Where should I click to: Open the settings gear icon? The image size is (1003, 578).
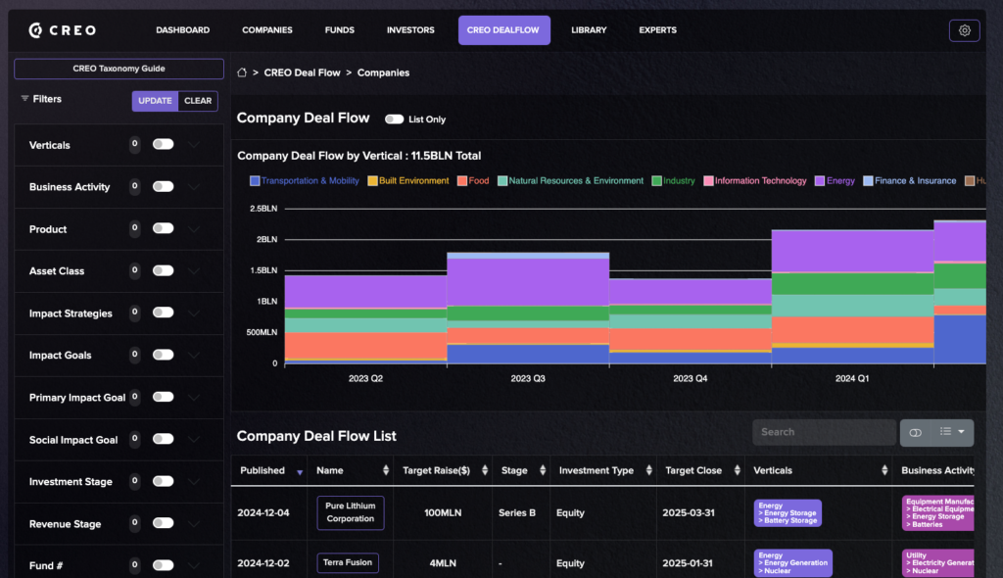(x=964, y=30)
